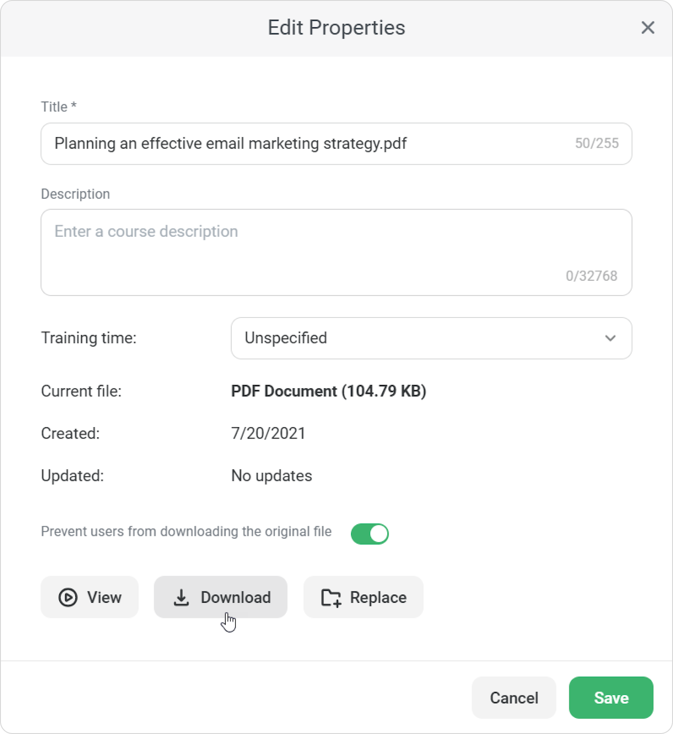Click the 0/32768 description character counter
The height and width of the screenshot is (734, 673).
point(591,276)
